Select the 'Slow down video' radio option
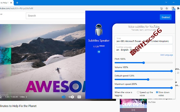Screen dimensions: 180x112 157,92
